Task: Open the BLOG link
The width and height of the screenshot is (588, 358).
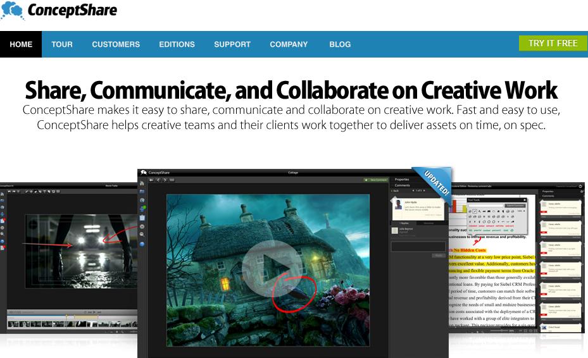Action: [340, 44]
